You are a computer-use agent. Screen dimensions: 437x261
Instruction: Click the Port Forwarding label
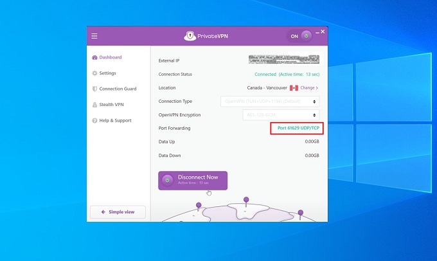[x=174, y=129]
